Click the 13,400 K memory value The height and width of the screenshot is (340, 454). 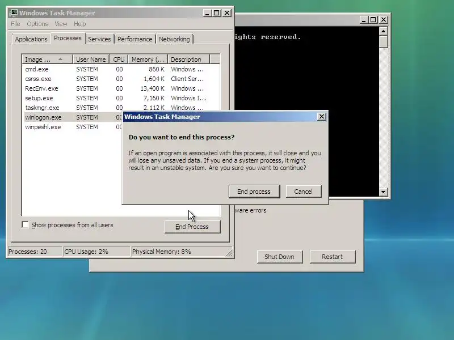[152, 88]
